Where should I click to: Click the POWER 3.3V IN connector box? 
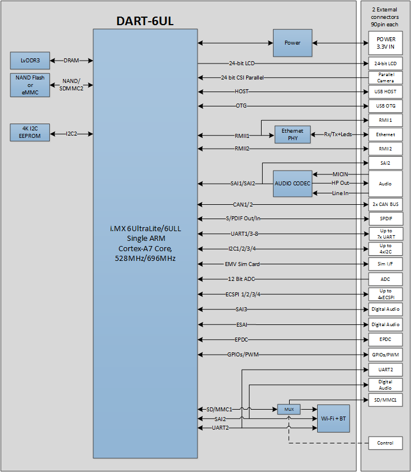(385, 43)
